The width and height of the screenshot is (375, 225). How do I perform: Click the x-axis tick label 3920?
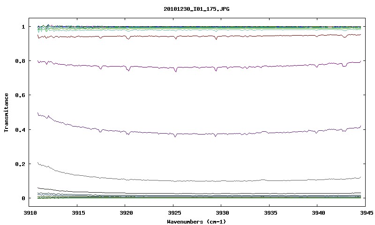point(127,213)
